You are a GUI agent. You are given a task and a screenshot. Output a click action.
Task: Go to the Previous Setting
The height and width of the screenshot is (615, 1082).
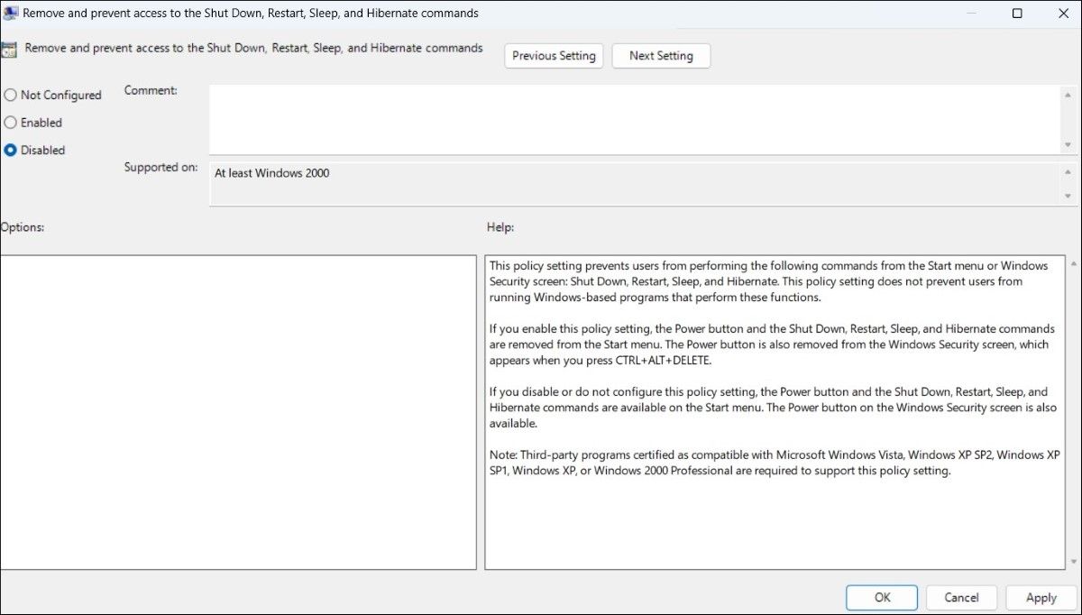click(x=554, y=56)
